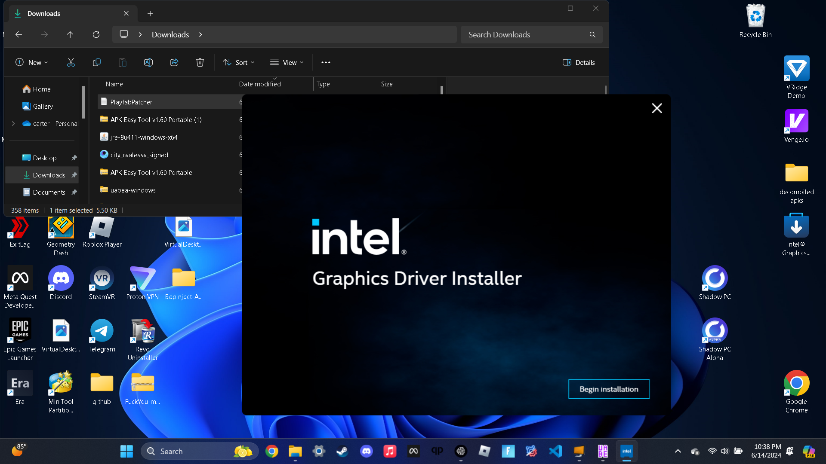Viewport: 826px width, 464px height.
Task: Click the Copy icon in Explorer toolbar
Action: coord(97,63)
